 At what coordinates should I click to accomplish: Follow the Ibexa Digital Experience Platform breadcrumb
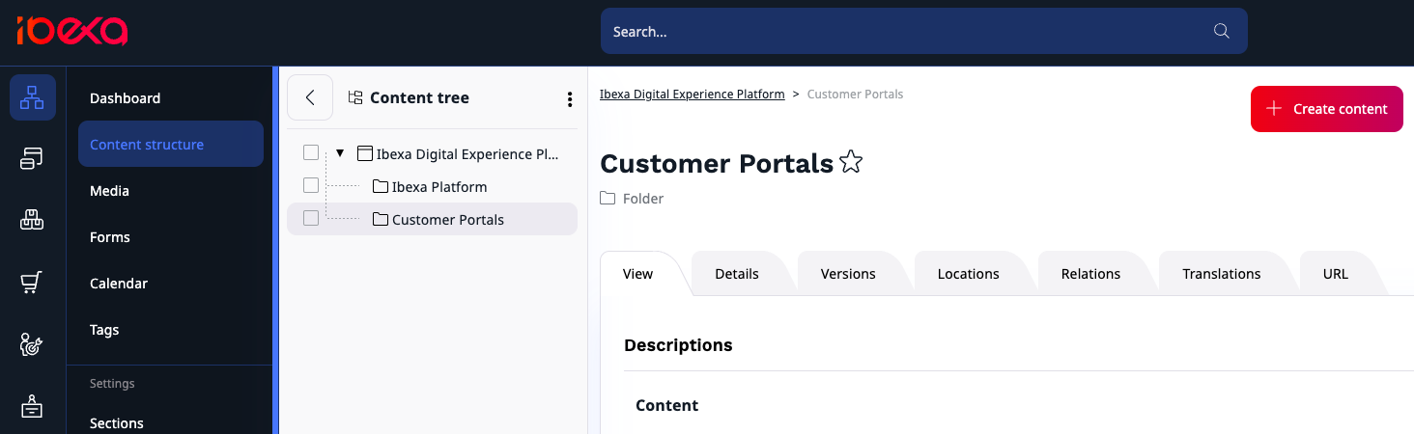[x=692, y=95]
